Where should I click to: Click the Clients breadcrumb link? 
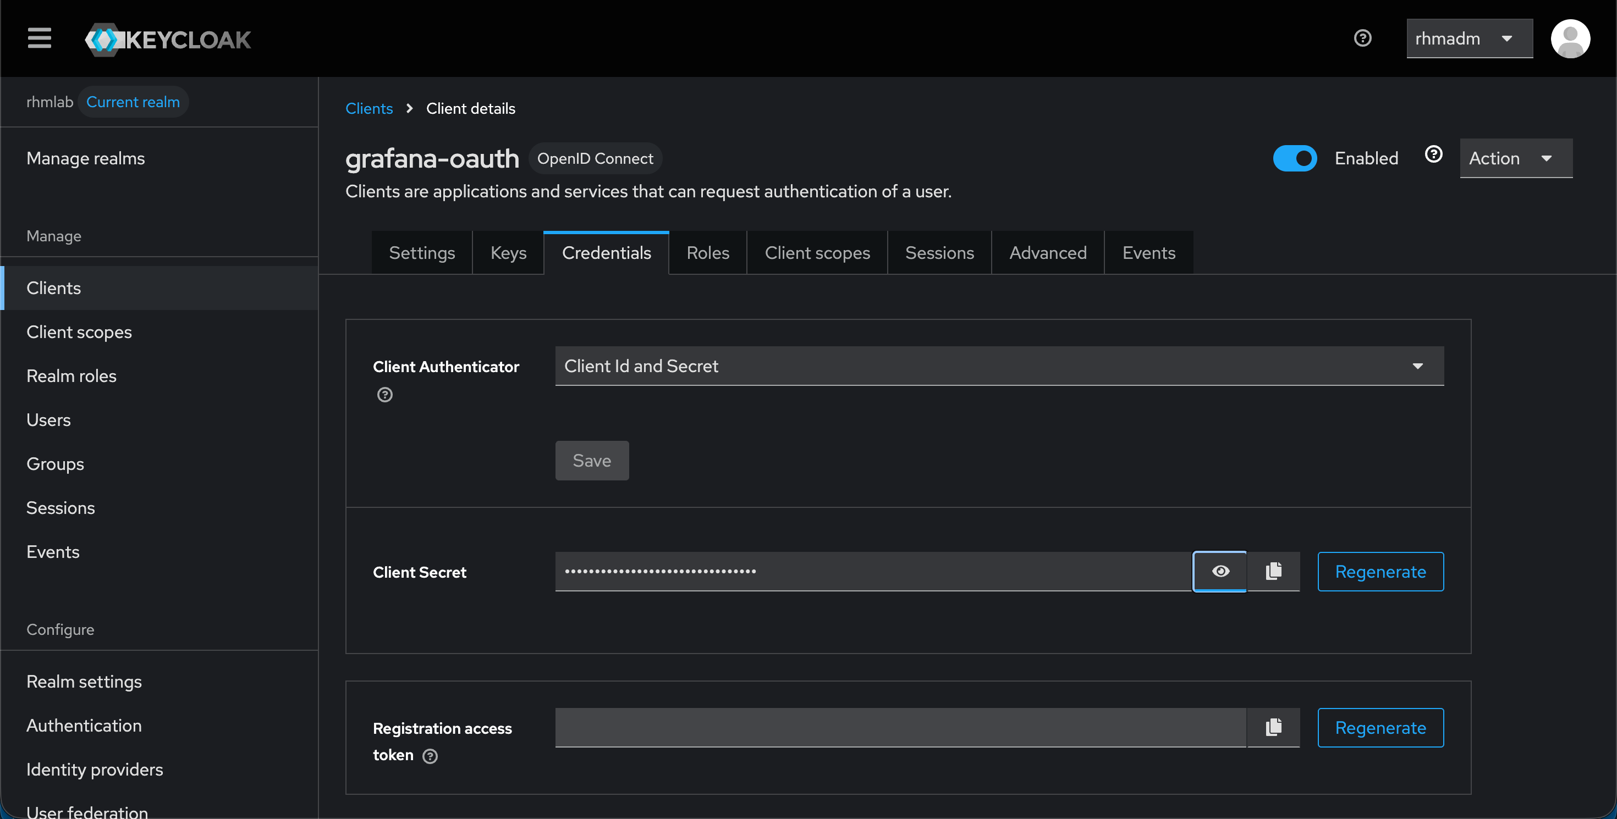tap(369, 108)
